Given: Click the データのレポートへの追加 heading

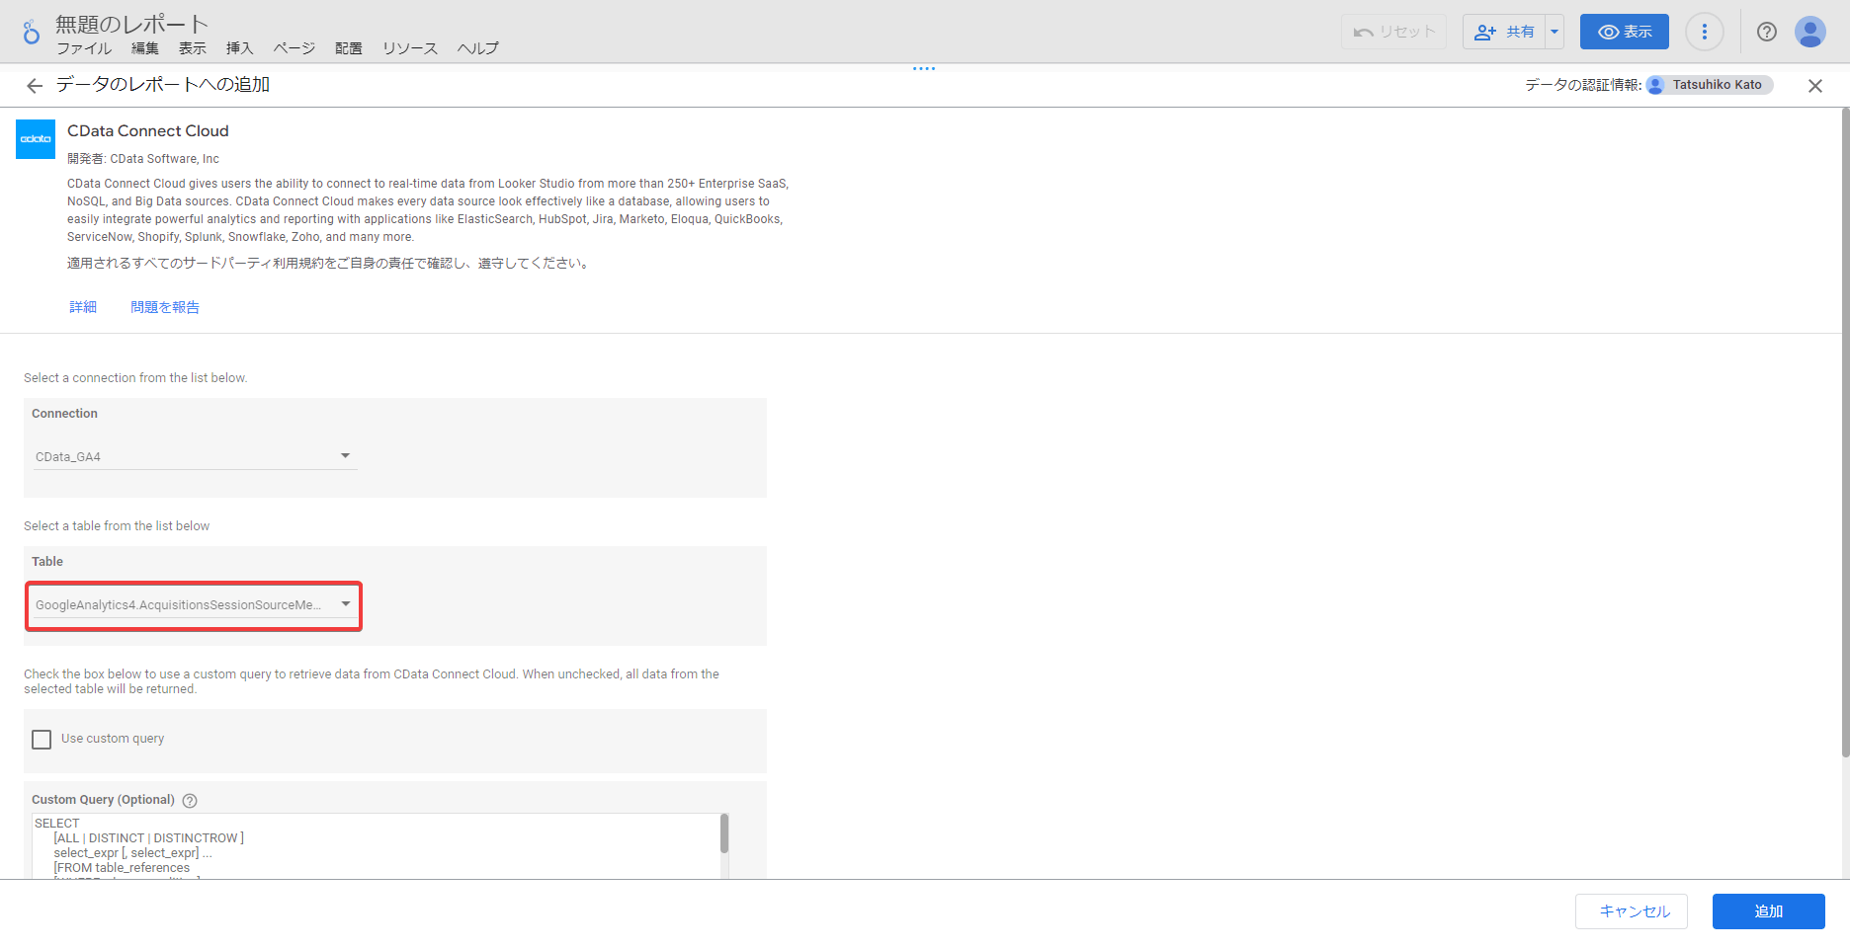Looking at the screenshot, I should (x=163, y=85).
